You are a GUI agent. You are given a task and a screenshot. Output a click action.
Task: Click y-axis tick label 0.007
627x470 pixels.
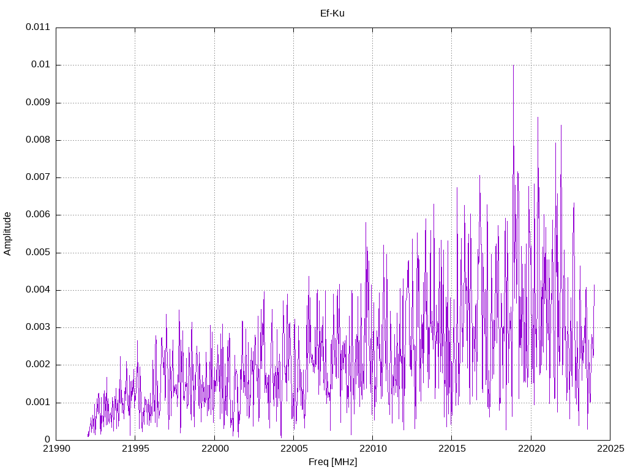38,177
